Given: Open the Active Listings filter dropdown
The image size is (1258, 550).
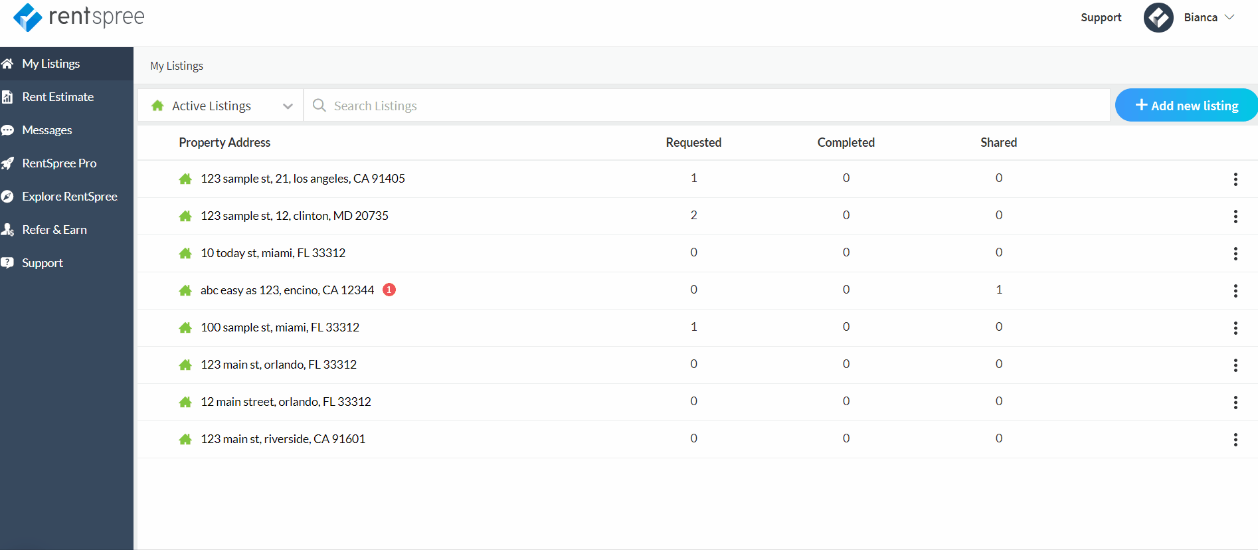Looking at the screenshot, I should click(221, 106).
